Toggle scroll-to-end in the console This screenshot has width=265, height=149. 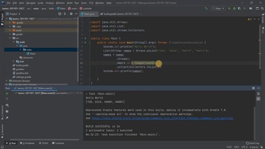coord(258,99)
